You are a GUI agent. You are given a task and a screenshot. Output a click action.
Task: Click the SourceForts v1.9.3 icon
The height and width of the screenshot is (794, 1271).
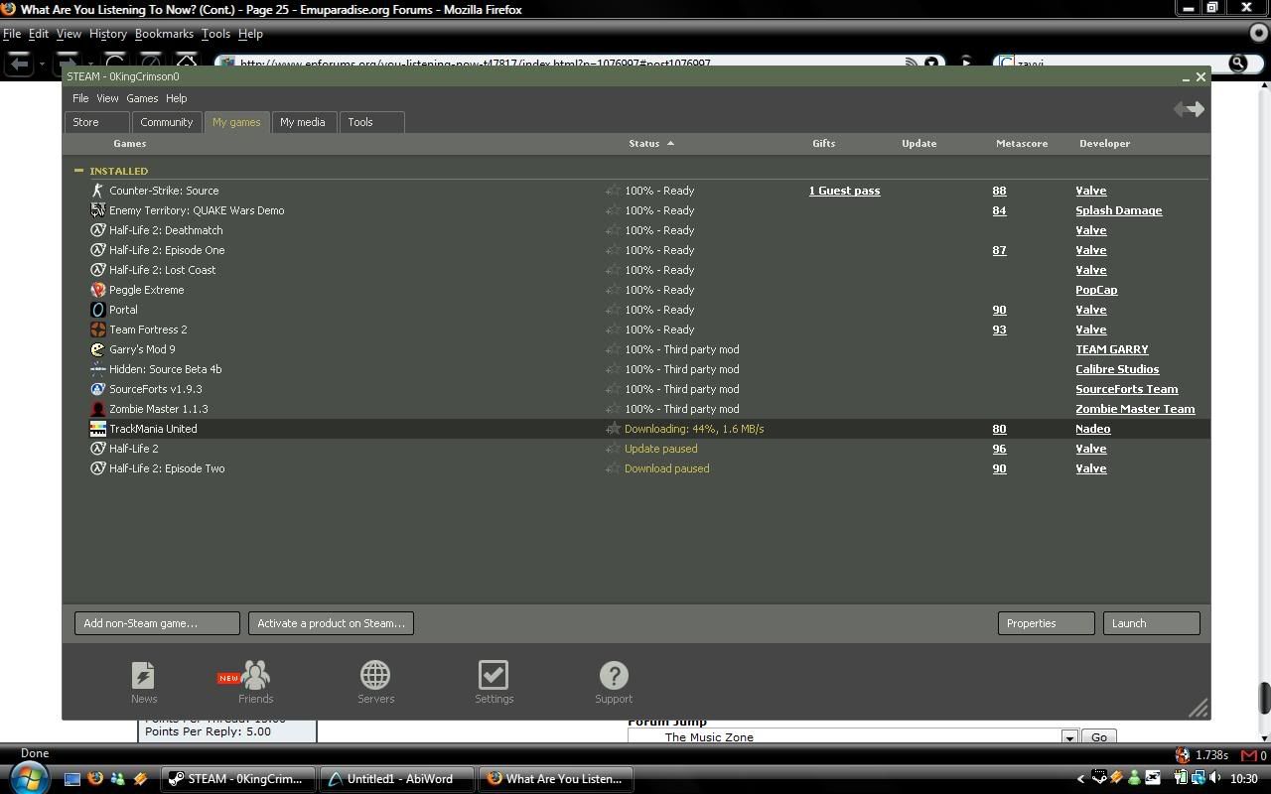[97, 389]
